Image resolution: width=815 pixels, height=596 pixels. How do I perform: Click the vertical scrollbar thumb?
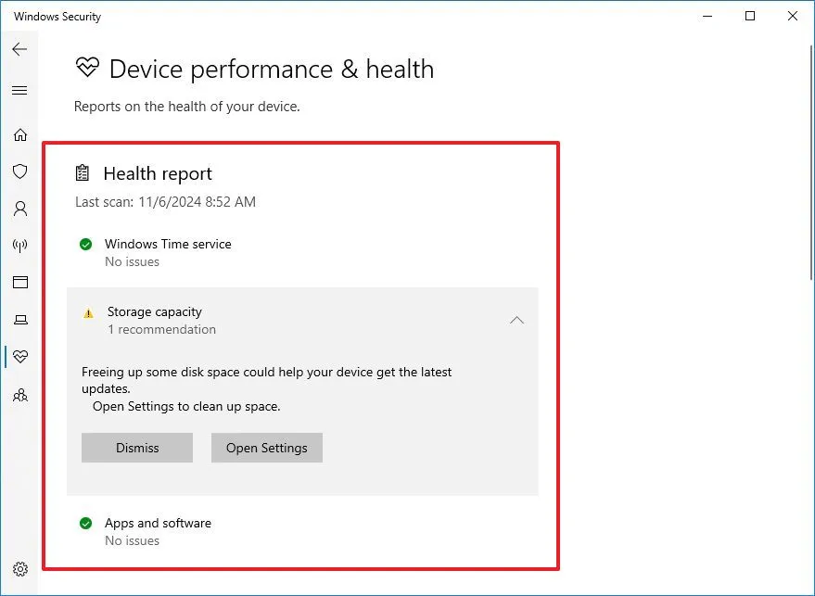click(x=811, y=162)
